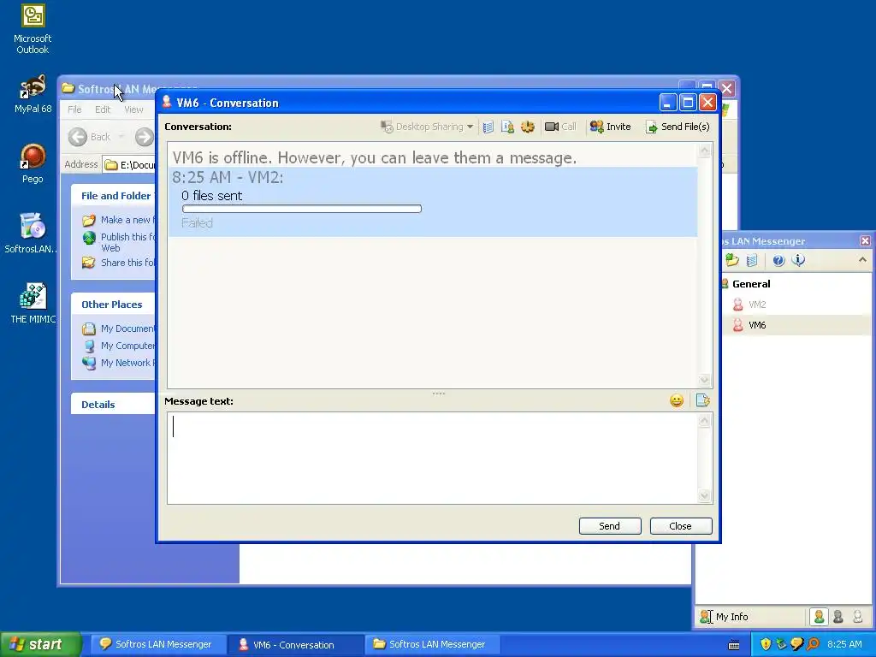This screenshot has height=657, width=876.
Task: Click yellow security shield tray icon
Action: 766,644
